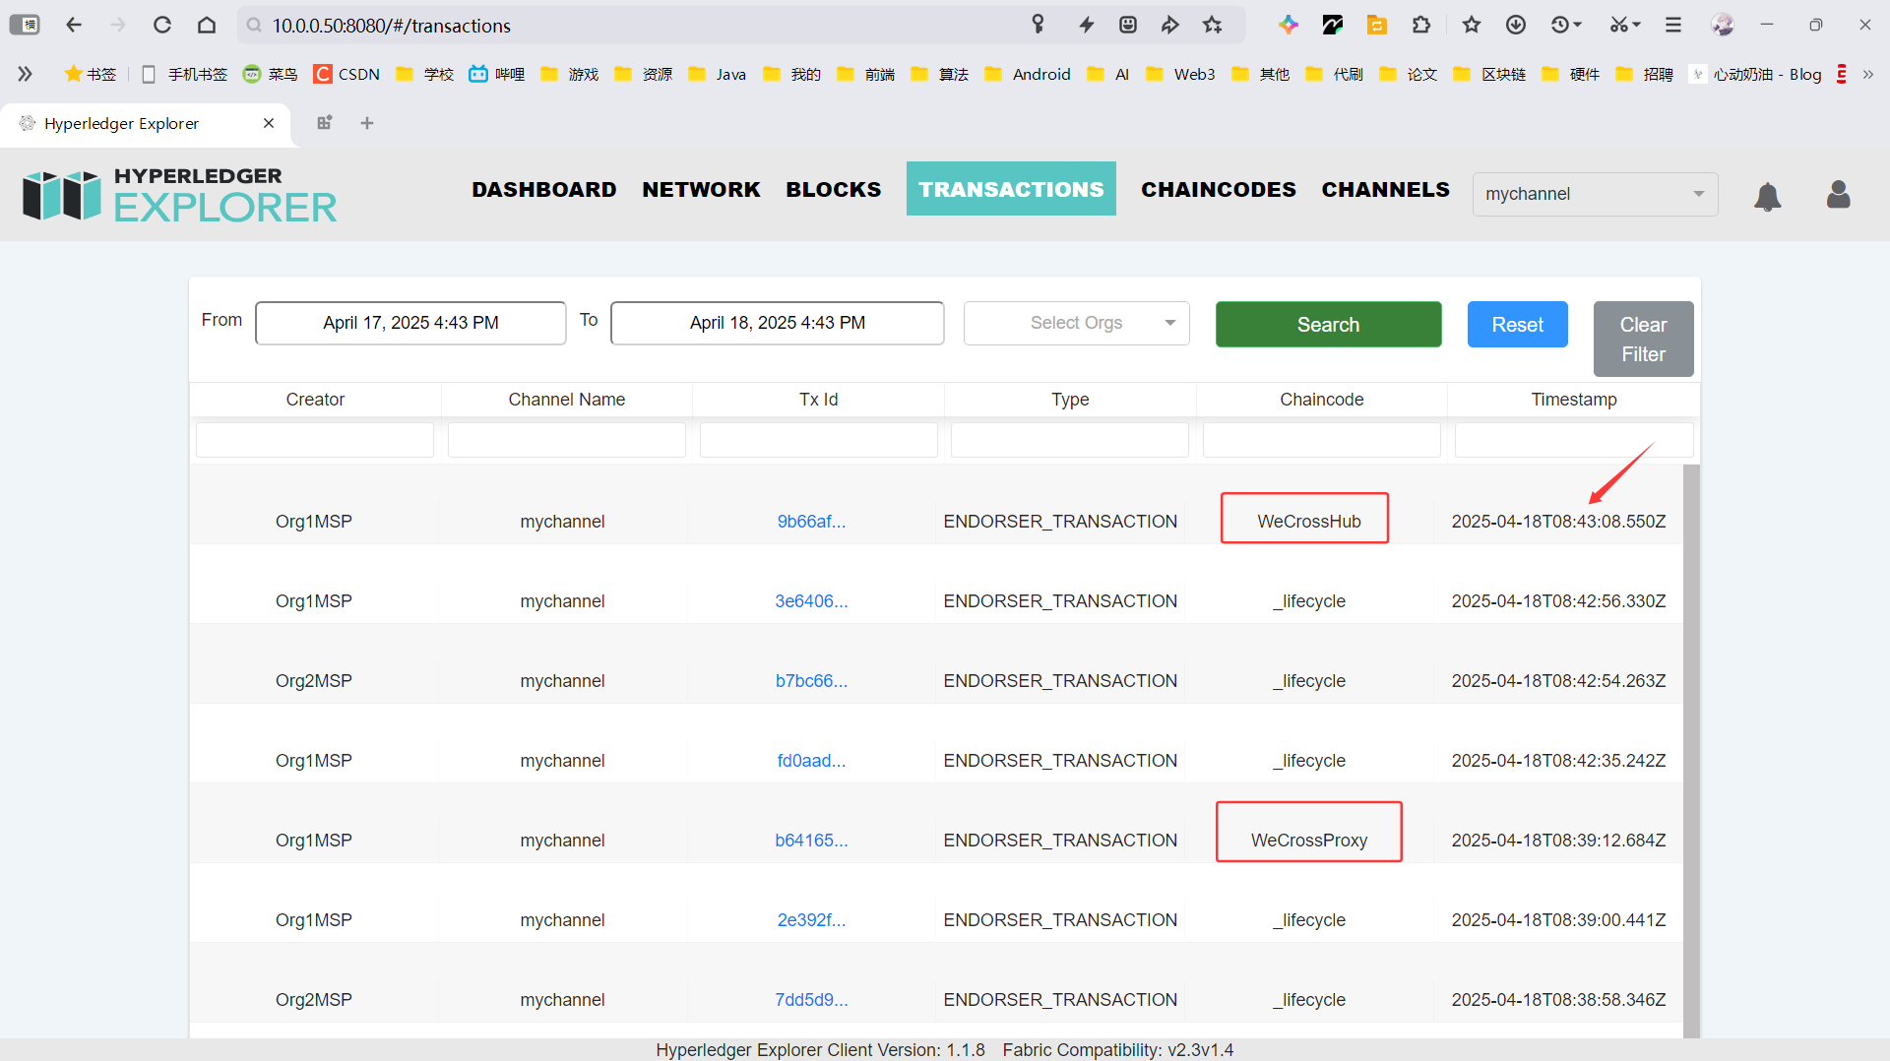Open transaction b7bc66... details

click(x=811, y=680)
